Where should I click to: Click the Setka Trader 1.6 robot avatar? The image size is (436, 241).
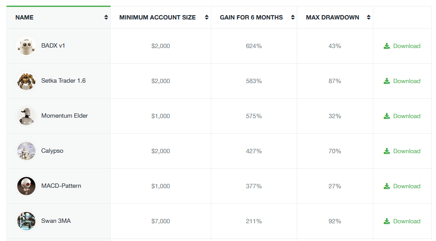[26, 81]
